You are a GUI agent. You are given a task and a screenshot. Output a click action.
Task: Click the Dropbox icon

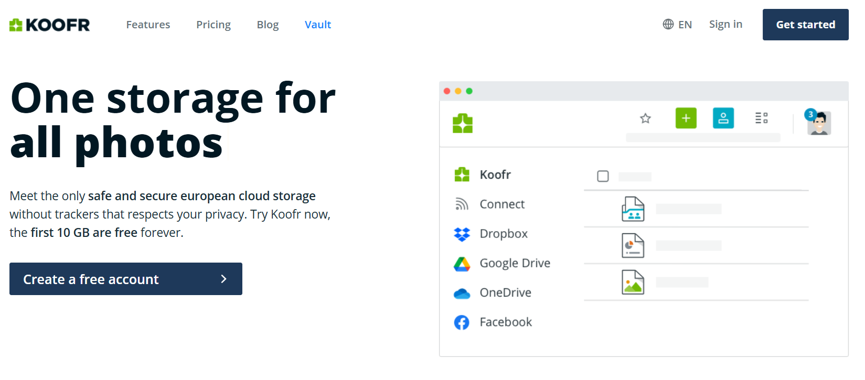click(462, 234)
